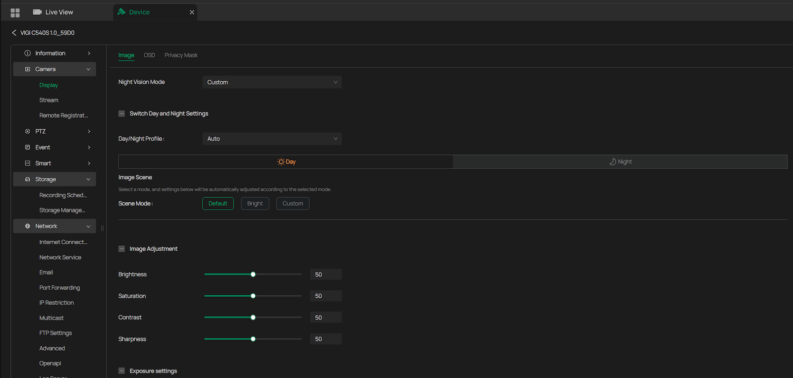
Task: Collapse the Exposure settings section
Action: pos(121,371)
